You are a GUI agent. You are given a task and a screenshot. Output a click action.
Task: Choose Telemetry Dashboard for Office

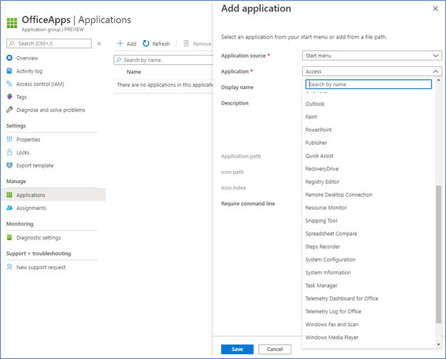coord(341,298)
